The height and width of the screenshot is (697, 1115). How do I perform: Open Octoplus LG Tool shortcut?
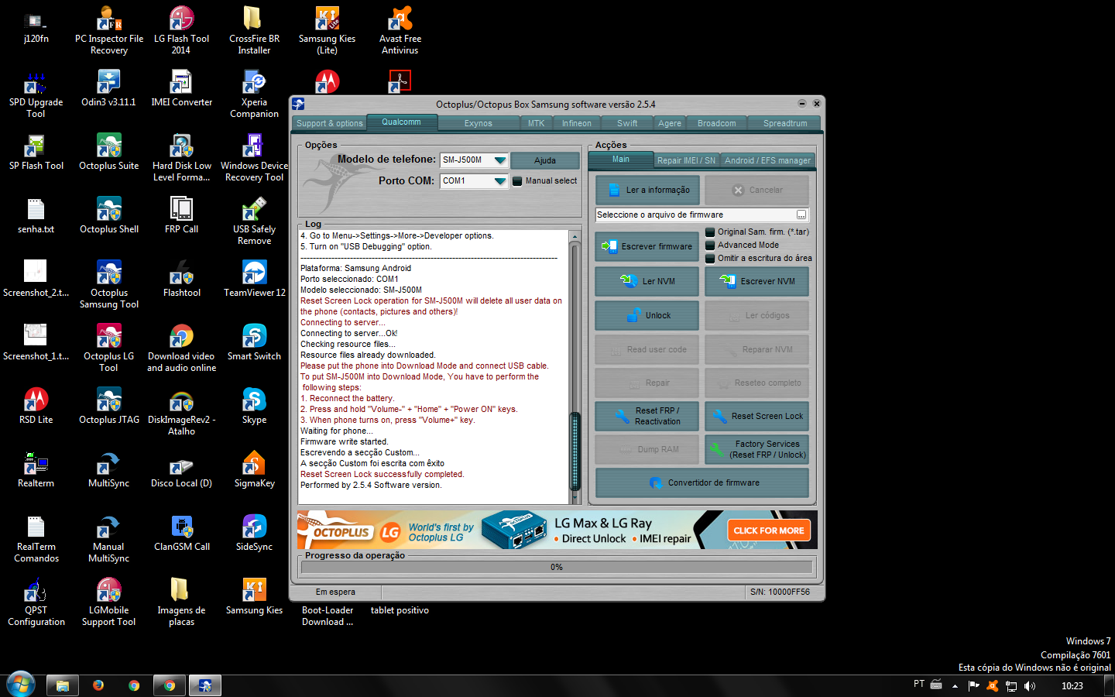108,348
